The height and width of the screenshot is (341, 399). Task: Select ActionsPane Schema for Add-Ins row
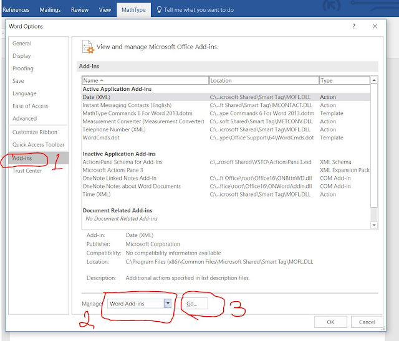pyautogui.click(x=226, y=162)
